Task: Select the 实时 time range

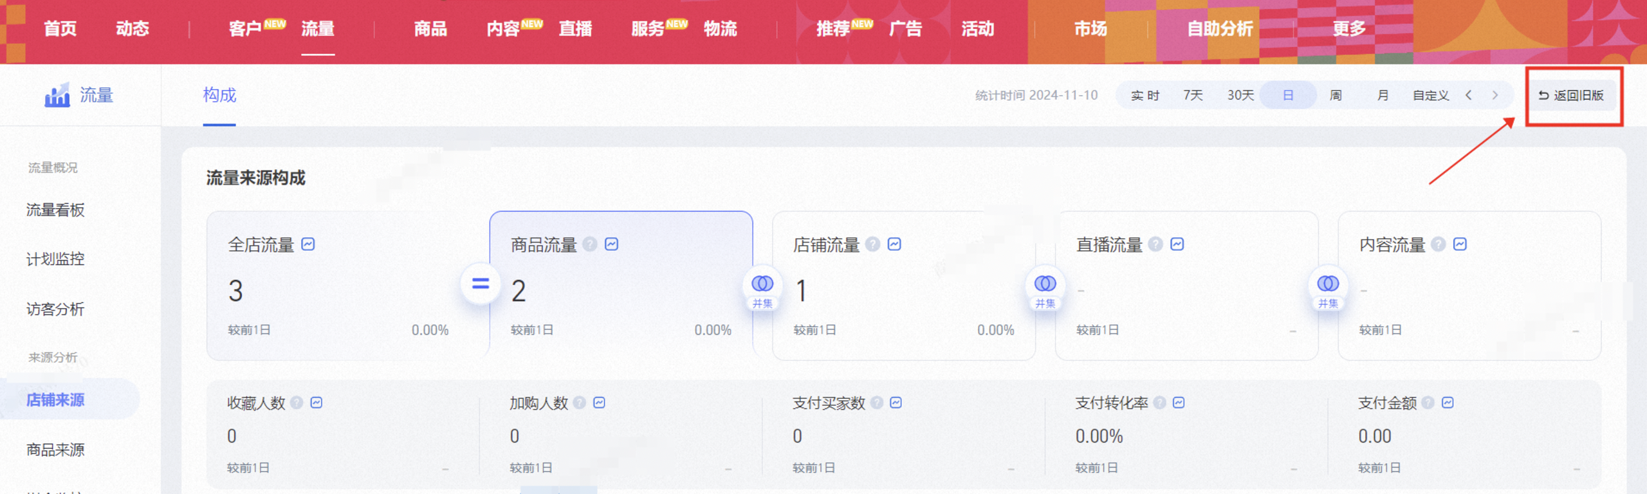Action: coord(1145,95)
